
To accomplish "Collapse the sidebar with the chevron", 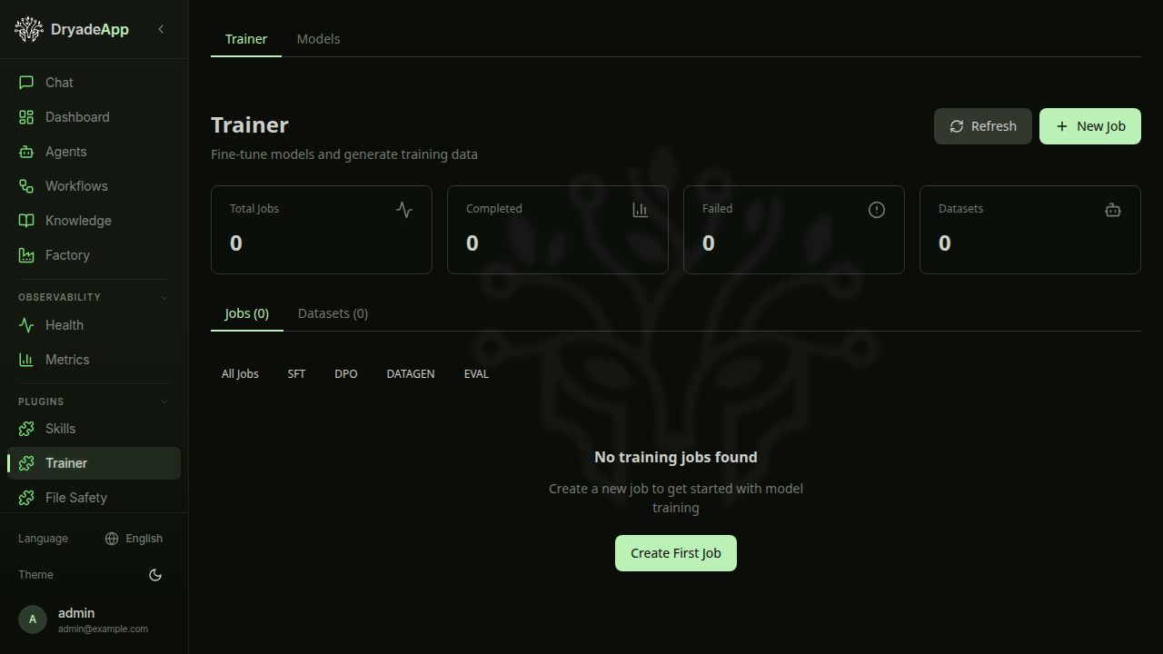I will coord(161,29).
